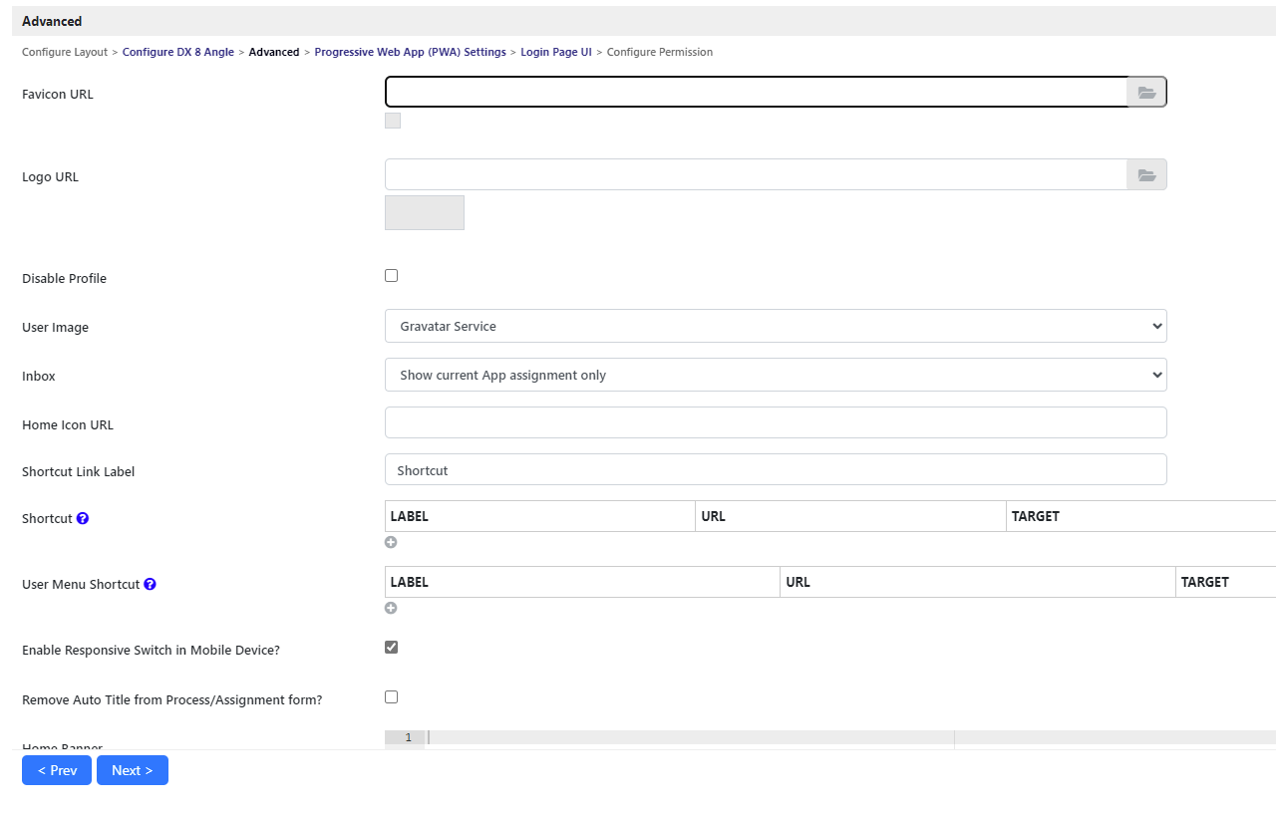The image size is (1276, 817).
Task: Expand the User Image dropdown
Action: coord(775,326)
